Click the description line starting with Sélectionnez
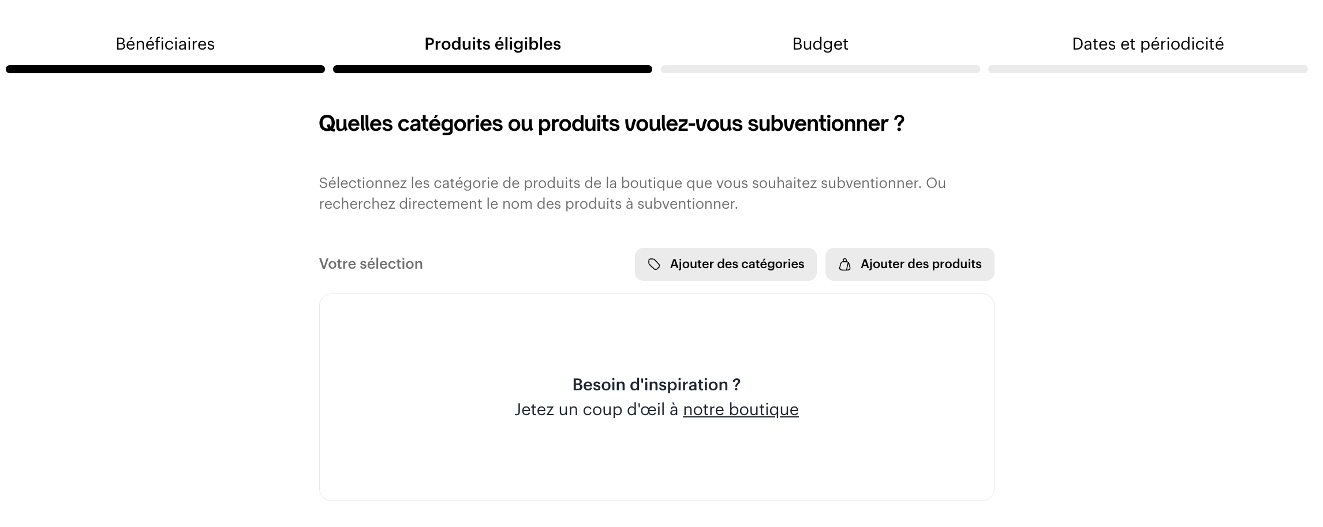This screenshot has height=527, width=1323. tap(632, 183)
